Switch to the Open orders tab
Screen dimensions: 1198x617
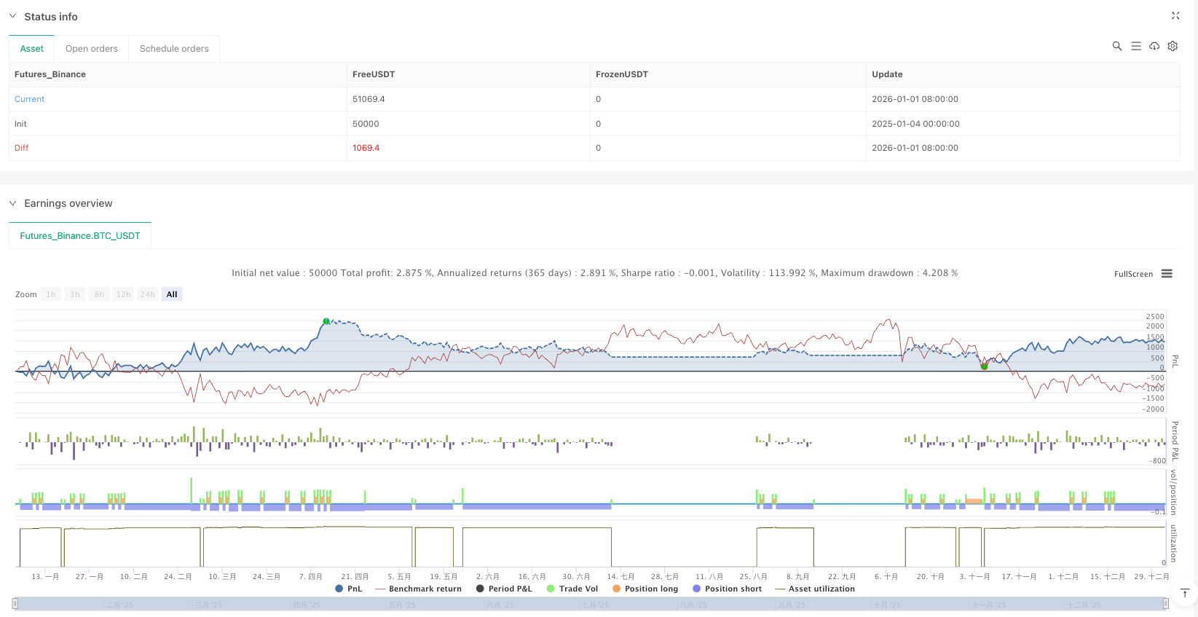(91, 49)
